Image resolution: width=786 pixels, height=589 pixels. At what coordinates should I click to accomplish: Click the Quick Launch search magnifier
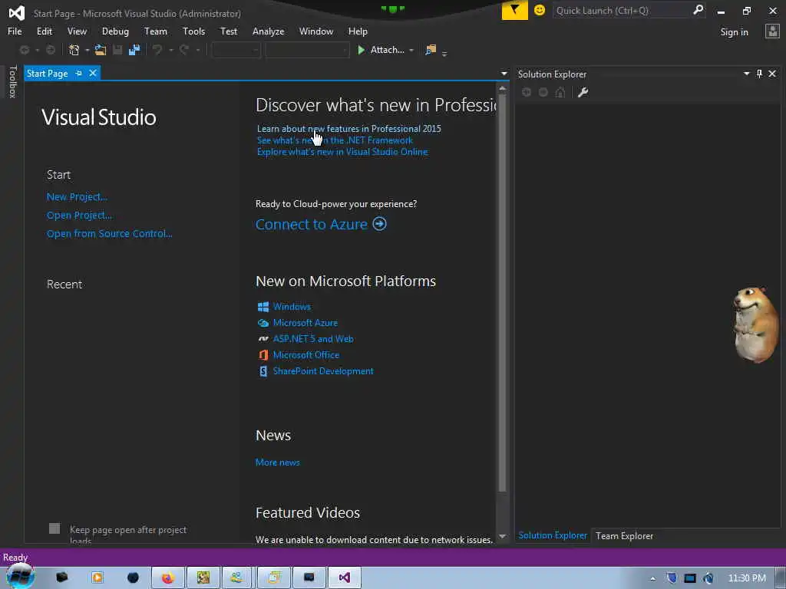click(x=698, y=10)
